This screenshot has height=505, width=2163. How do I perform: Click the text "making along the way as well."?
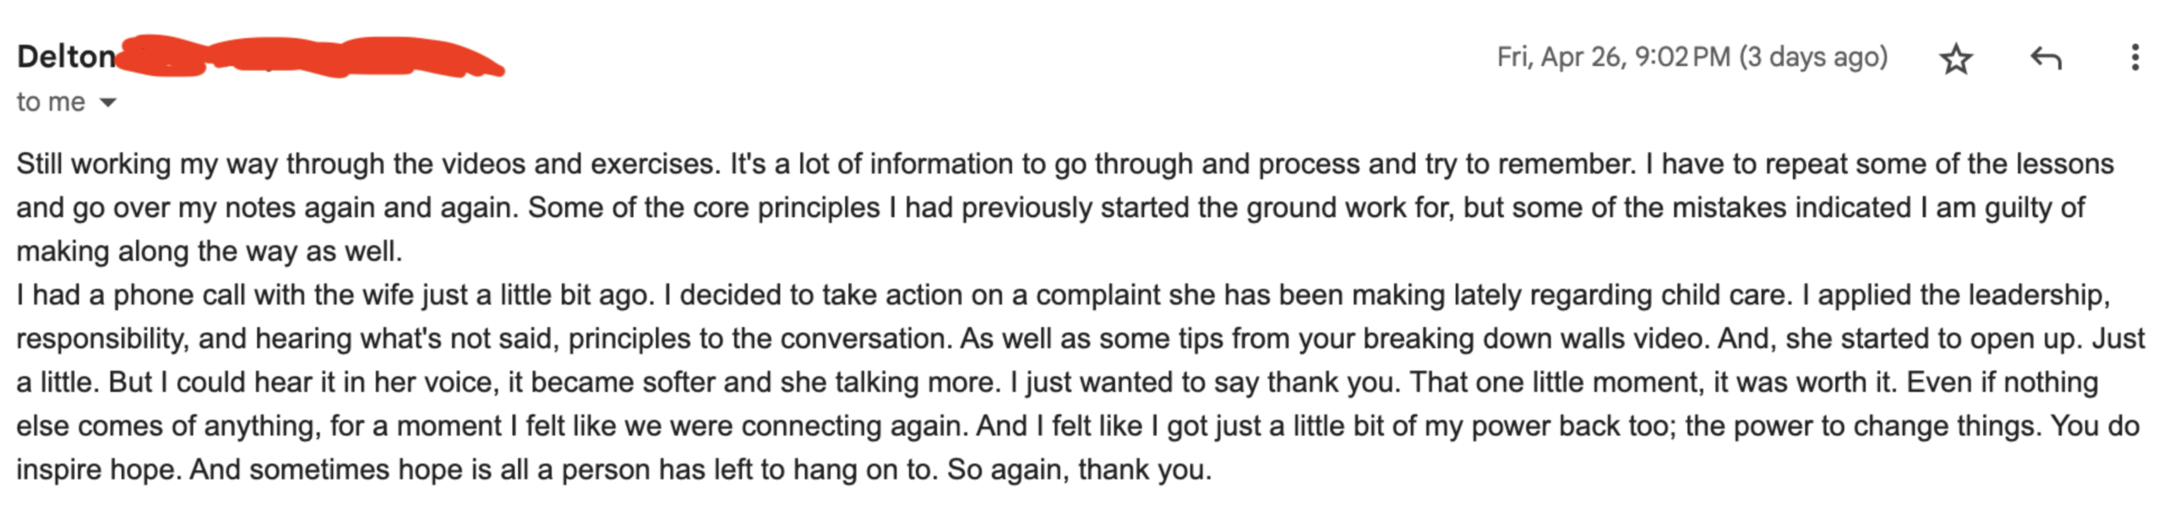coord(210,252)
